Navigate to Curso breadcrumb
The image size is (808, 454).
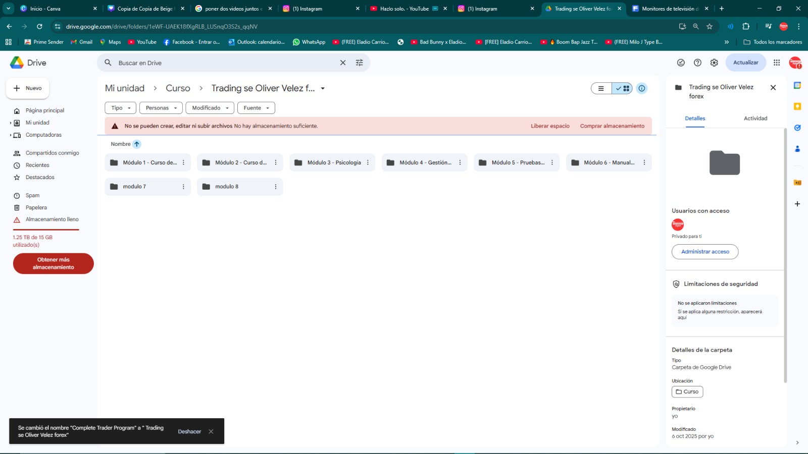coord(178,88)
